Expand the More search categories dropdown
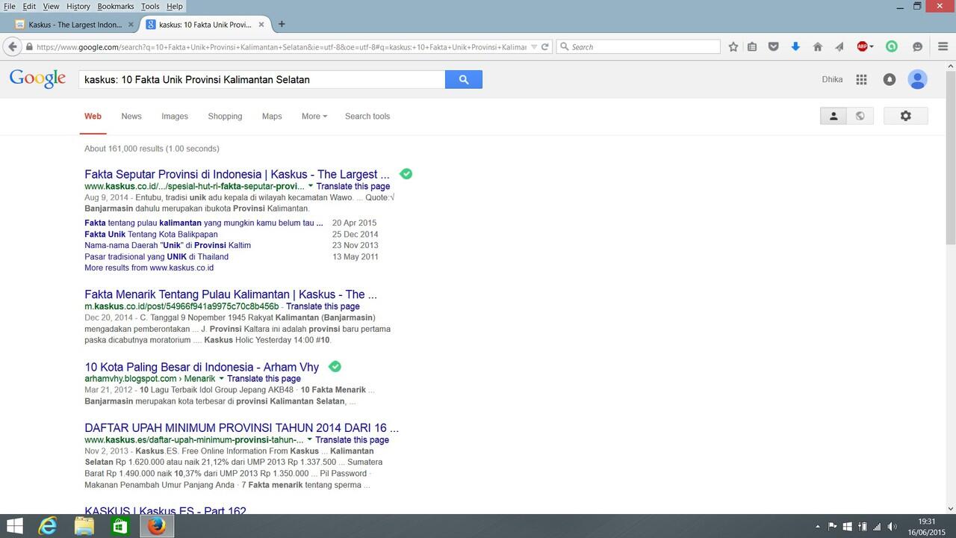This screenshot has height=538, width=956. (x=314, y=116)
